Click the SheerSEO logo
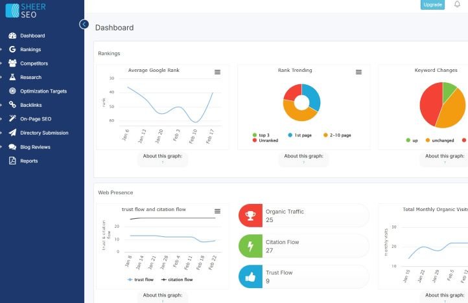The width and height of the screenshot is (468, 303). pos(26,11)
